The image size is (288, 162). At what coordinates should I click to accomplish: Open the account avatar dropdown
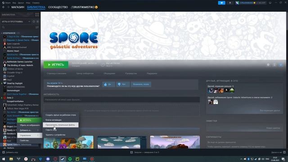point(251,3)
